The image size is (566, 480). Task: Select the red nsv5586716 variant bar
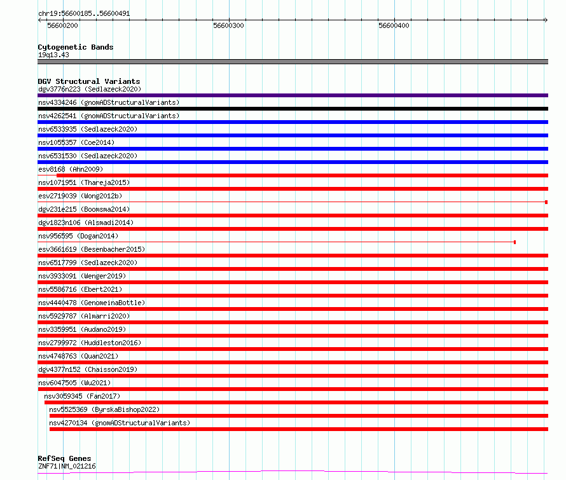tap(293, 296)
